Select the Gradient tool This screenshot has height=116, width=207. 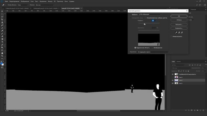tap(2, 39)
